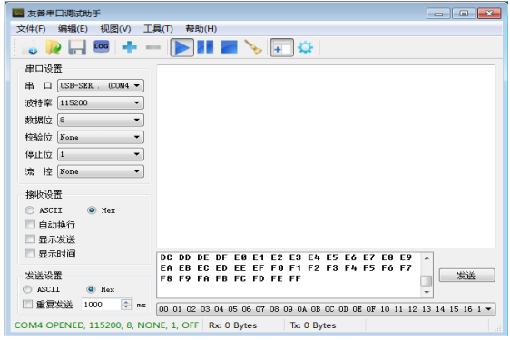Enable the 显示发送 checkbox
This screenshot has width=510, height=340.
pyautogui.click(x=30, y=239)
